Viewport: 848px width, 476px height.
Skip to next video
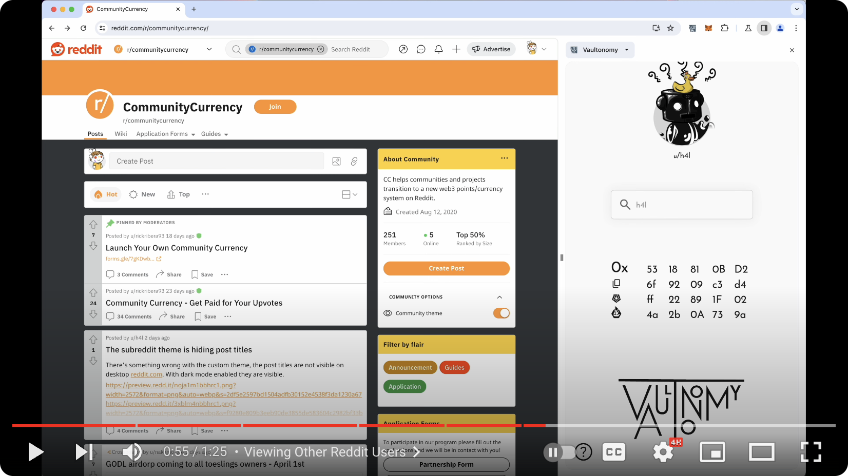(84, 452)
